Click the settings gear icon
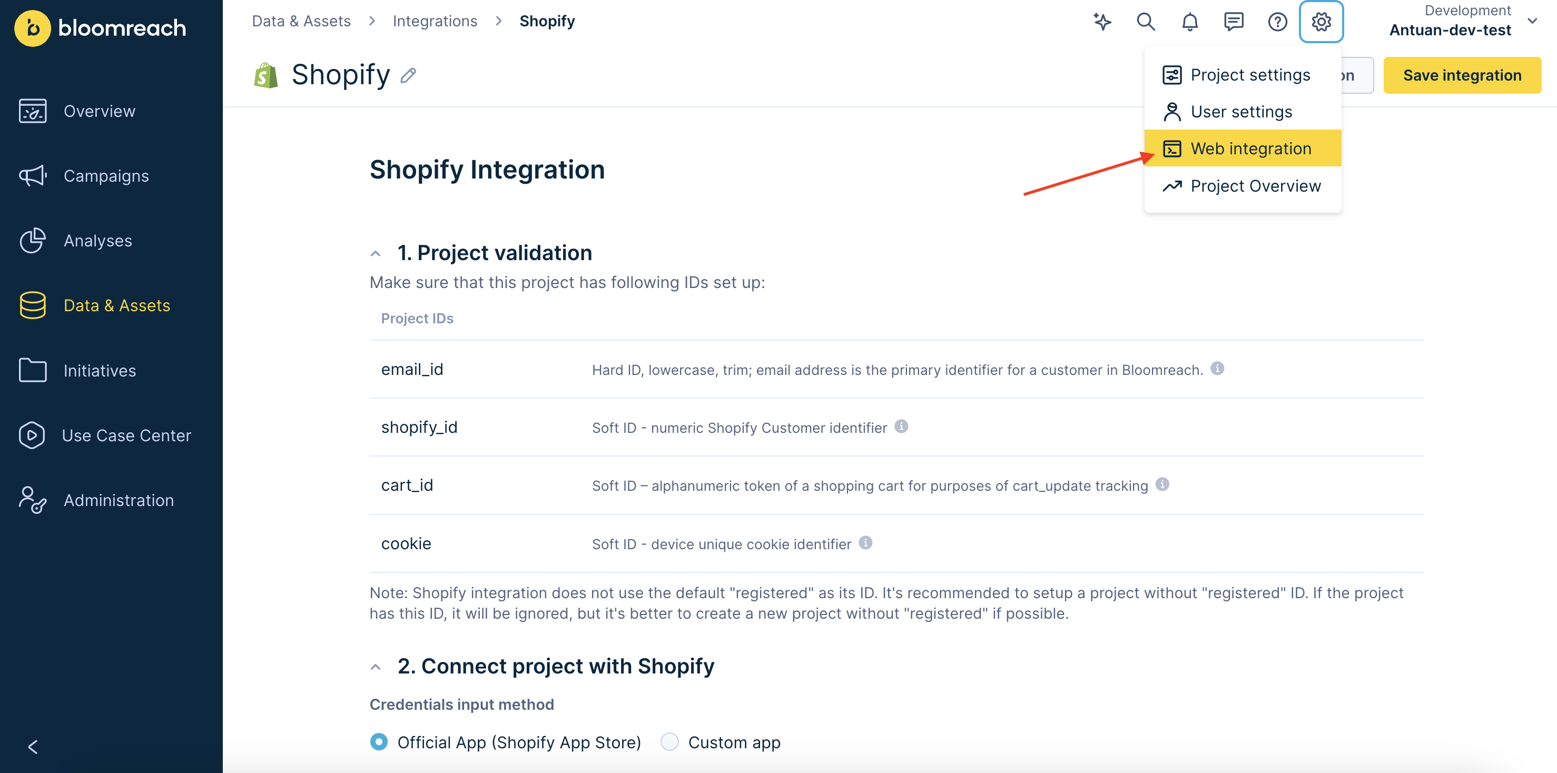The height and width of the screenshot is (773, 1557). click(x=1321, y=22)
